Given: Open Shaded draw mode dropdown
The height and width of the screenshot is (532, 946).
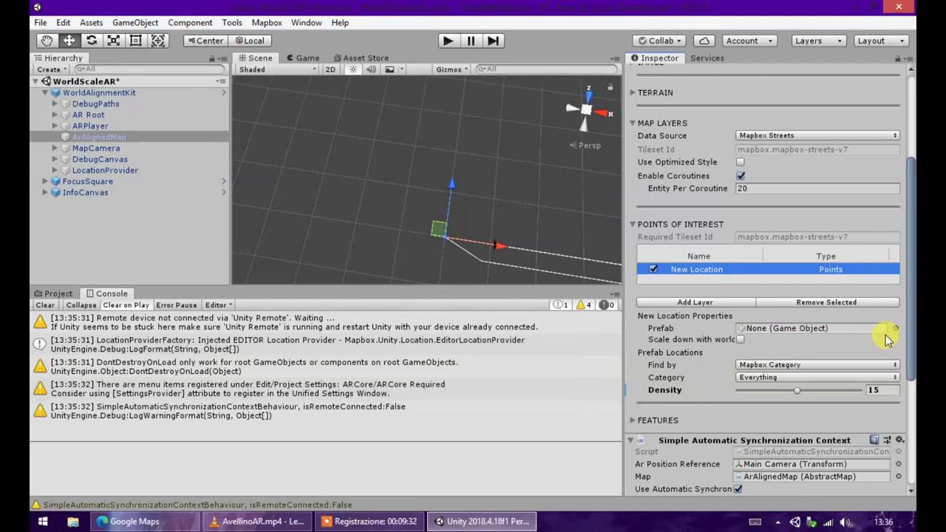Looking at the screenshot, I should click(x=277, y=69).
